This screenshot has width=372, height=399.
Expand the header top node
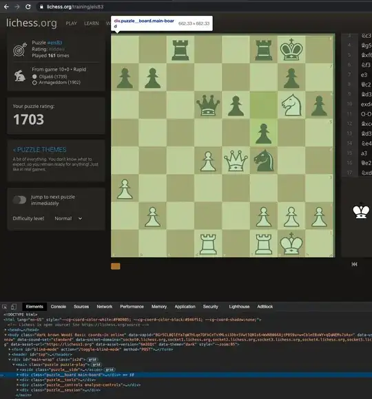click(10, 354)
